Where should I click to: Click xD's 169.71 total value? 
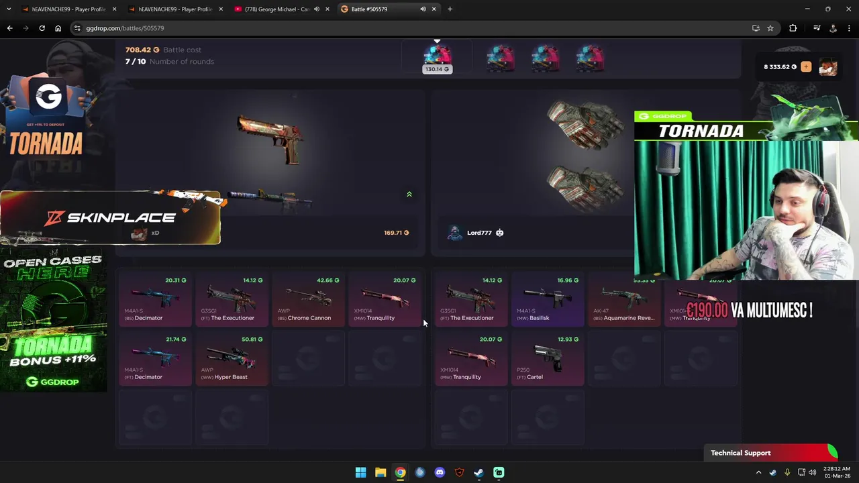point(397,233)
